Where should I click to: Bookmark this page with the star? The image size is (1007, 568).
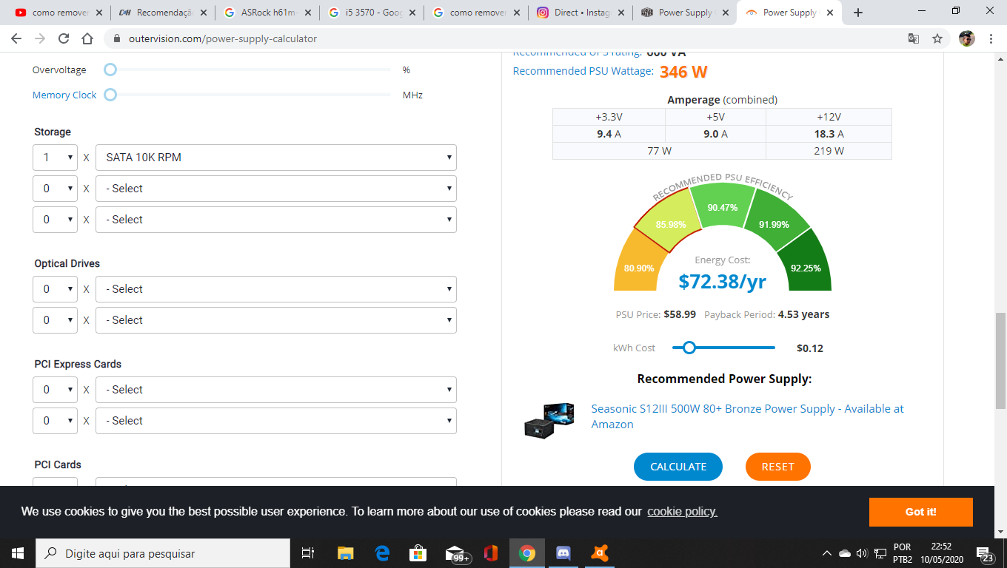tap(937, 38)
